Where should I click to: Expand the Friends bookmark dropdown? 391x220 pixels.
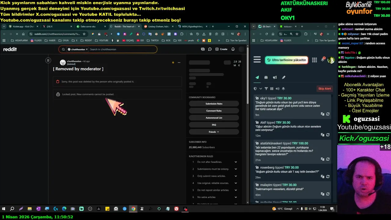[x=214, y=132]
